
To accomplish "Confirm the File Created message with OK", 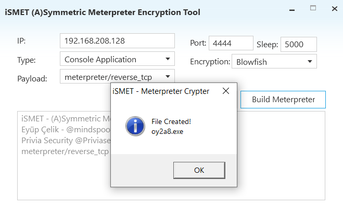I will [x=199, y=170].
